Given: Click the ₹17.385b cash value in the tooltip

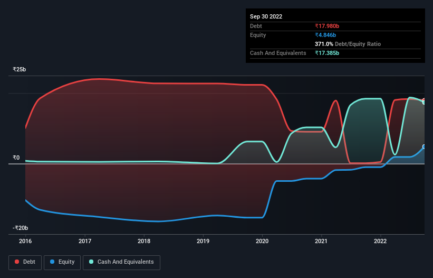Looking at the screenshot, I should click(327, 53).
